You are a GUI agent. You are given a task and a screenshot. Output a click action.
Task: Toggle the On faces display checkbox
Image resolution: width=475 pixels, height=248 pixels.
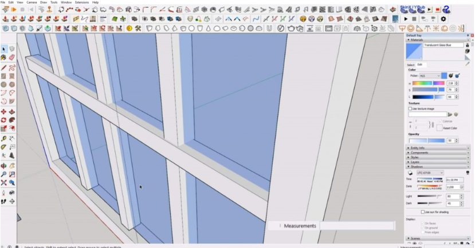coord(423,223)
